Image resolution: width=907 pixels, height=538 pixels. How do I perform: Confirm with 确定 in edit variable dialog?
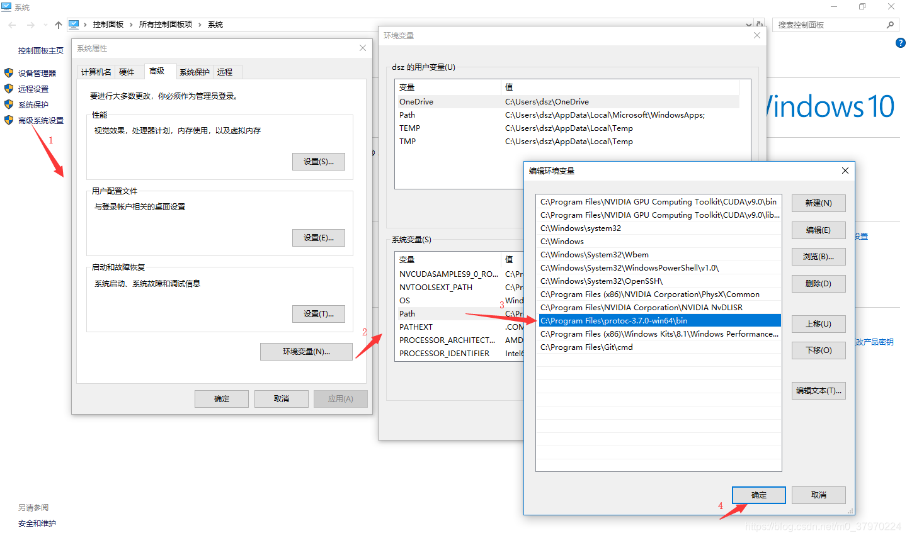pos(759,495)
